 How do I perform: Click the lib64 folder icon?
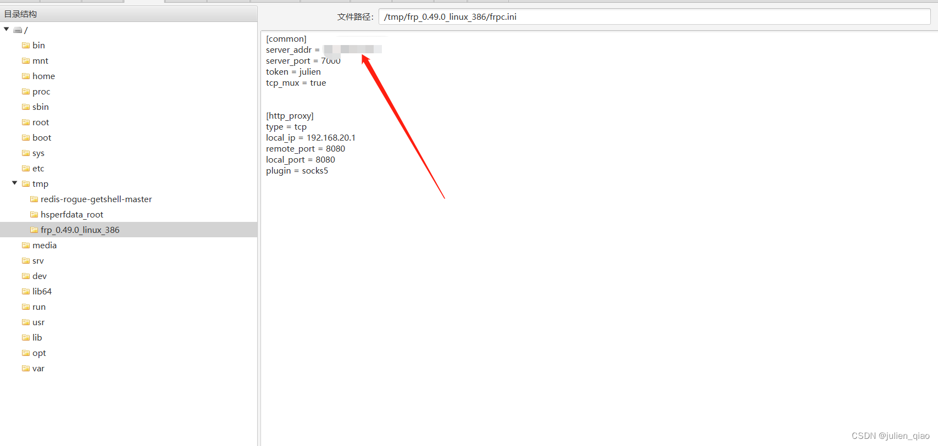coord(26,292)
